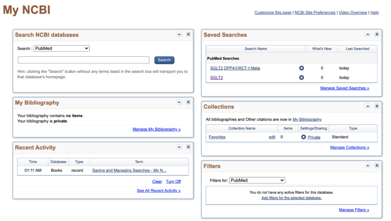The width and height of the screenshot is (391, 221).
Task: Open the Favorites collection
Action: pyautogui.click(x=217, y=137)
